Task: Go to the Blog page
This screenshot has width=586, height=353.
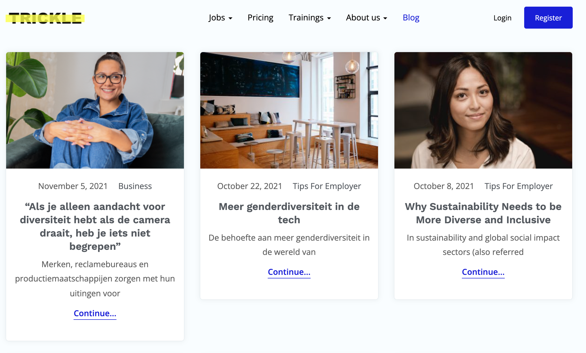Action: pyautogui.click(x=411, y=18)
